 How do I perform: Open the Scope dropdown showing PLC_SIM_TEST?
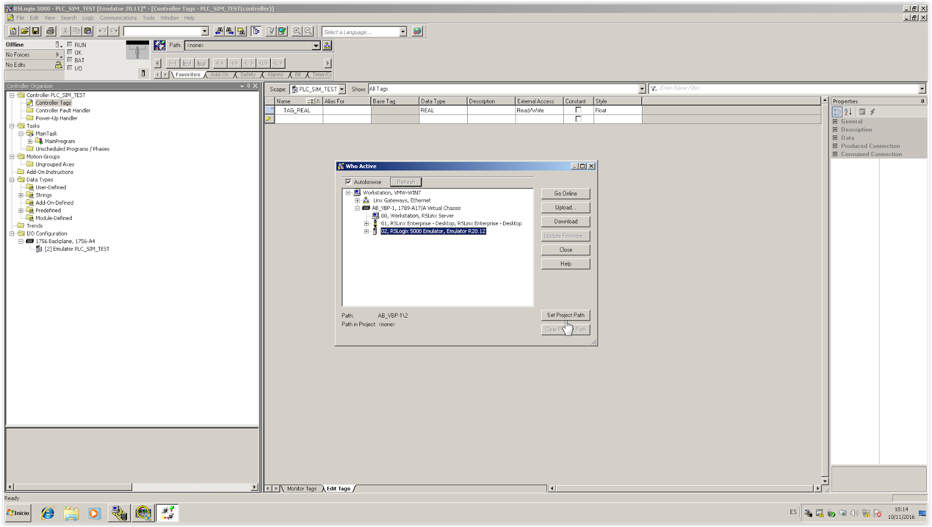coord(342,89)
